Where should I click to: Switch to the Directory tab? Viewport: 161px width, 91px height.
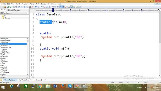tap(4, 10)
